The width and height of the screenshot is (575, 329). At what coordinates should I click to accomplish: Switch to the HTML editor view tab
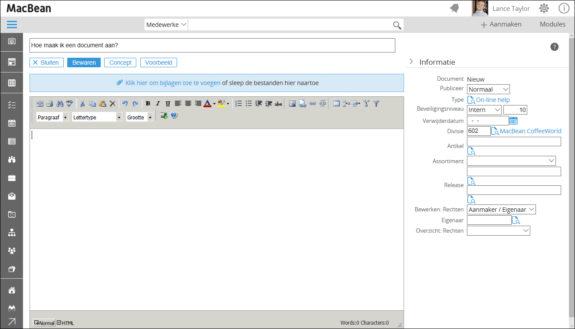(x=66, y=323)
